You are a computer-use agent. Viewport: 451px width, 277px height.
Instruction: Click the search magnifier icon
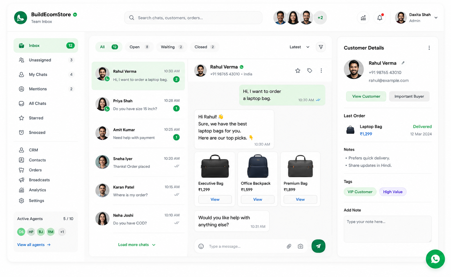132,18
